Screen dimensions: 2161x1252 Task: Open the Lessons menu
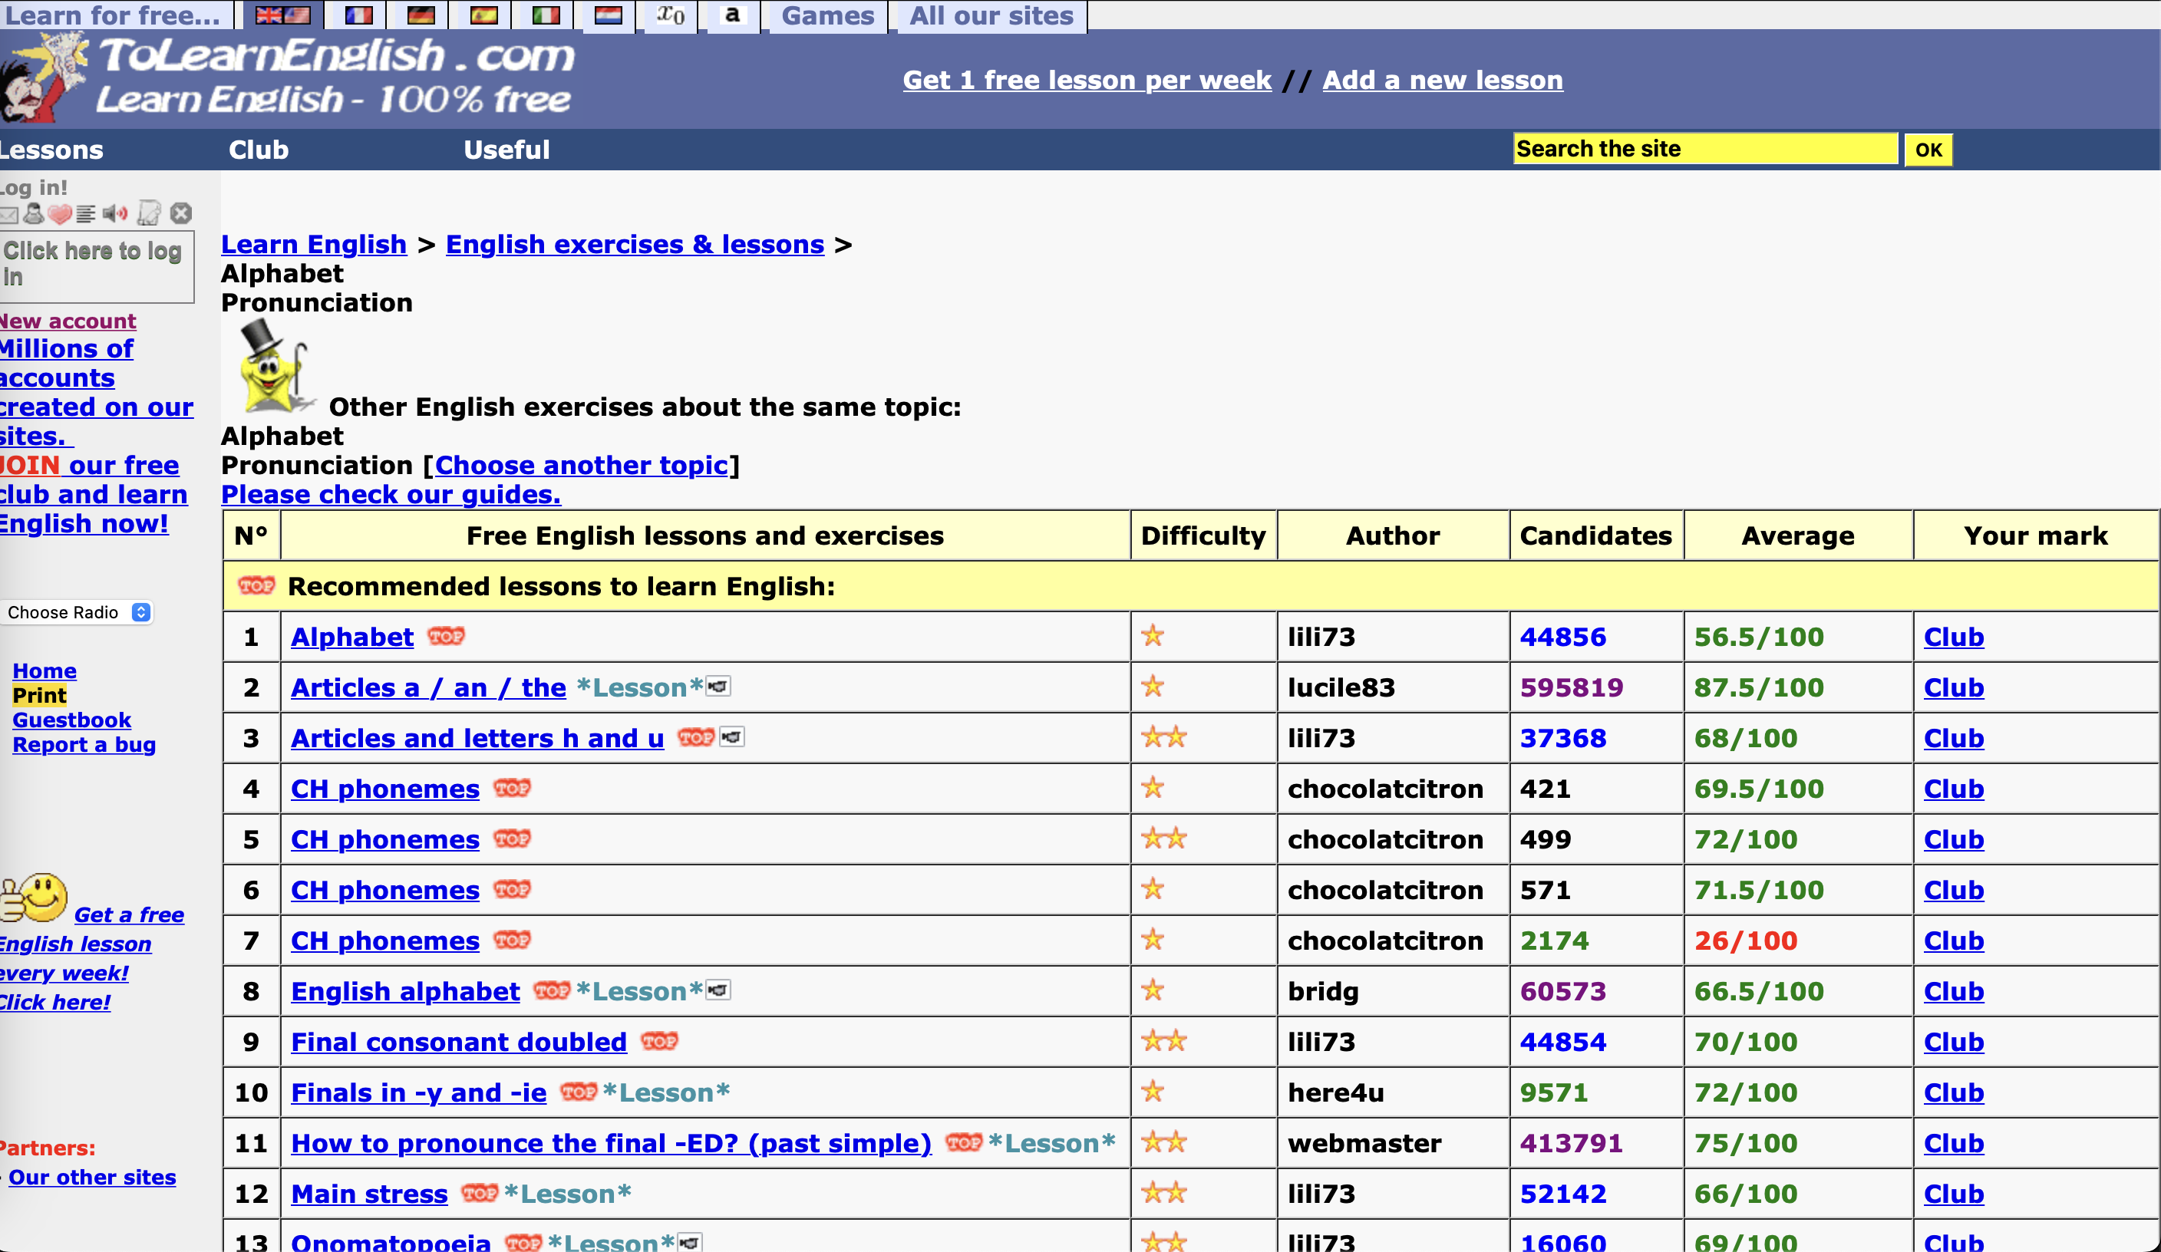click(x=51, y=149)
